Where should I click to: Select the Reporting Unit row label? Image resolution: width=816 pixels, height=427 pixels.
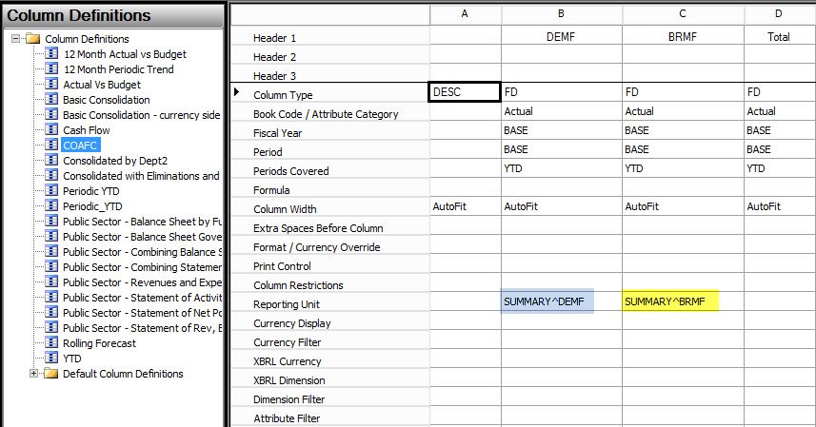[286, 304]
